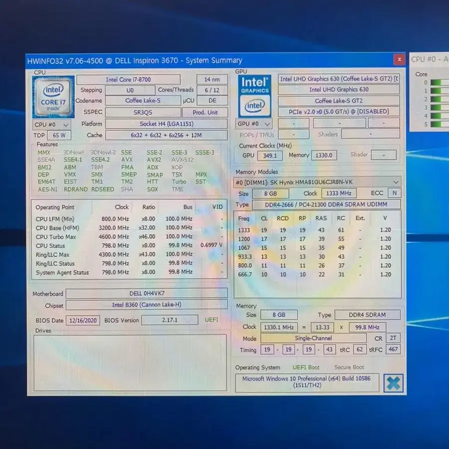The image size is (449, 449).
Task: Close the HWiNFO32 System Summary window
Action: tap(399, 59)
